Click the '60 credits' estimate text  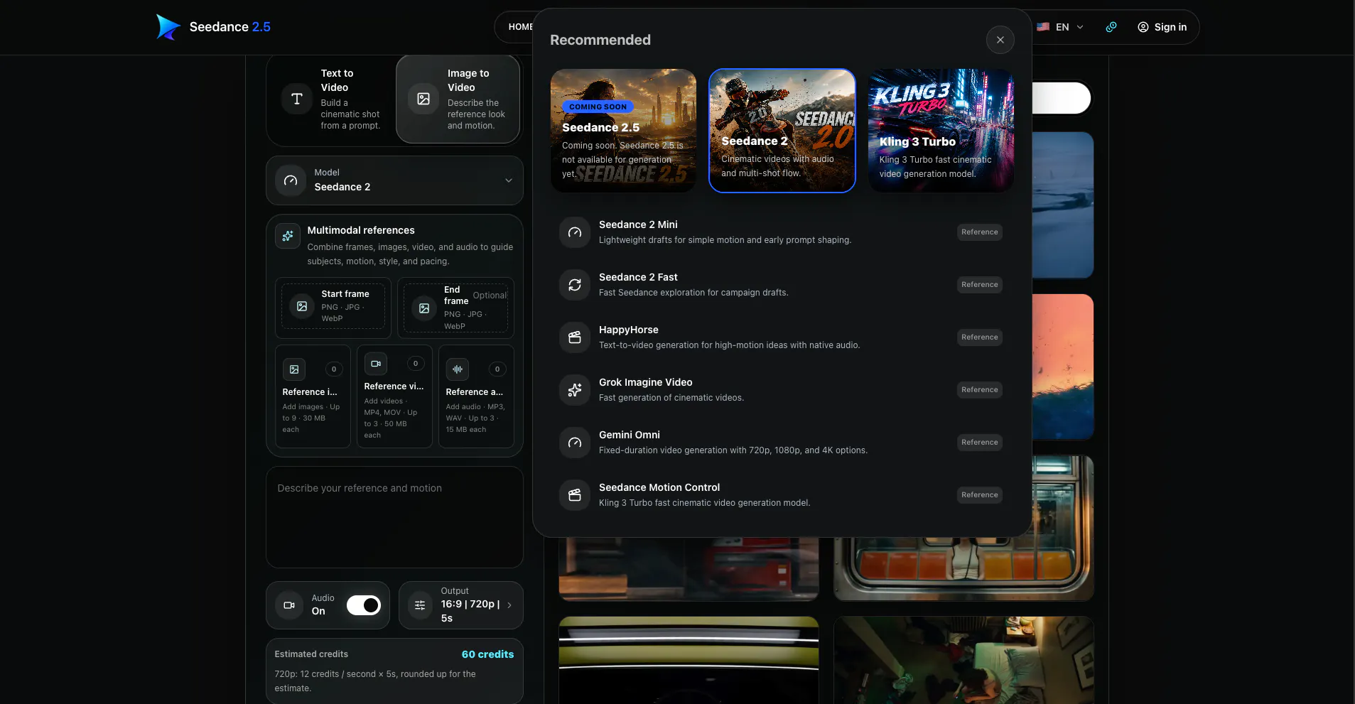pyautogui.click(x=487, y=654)
